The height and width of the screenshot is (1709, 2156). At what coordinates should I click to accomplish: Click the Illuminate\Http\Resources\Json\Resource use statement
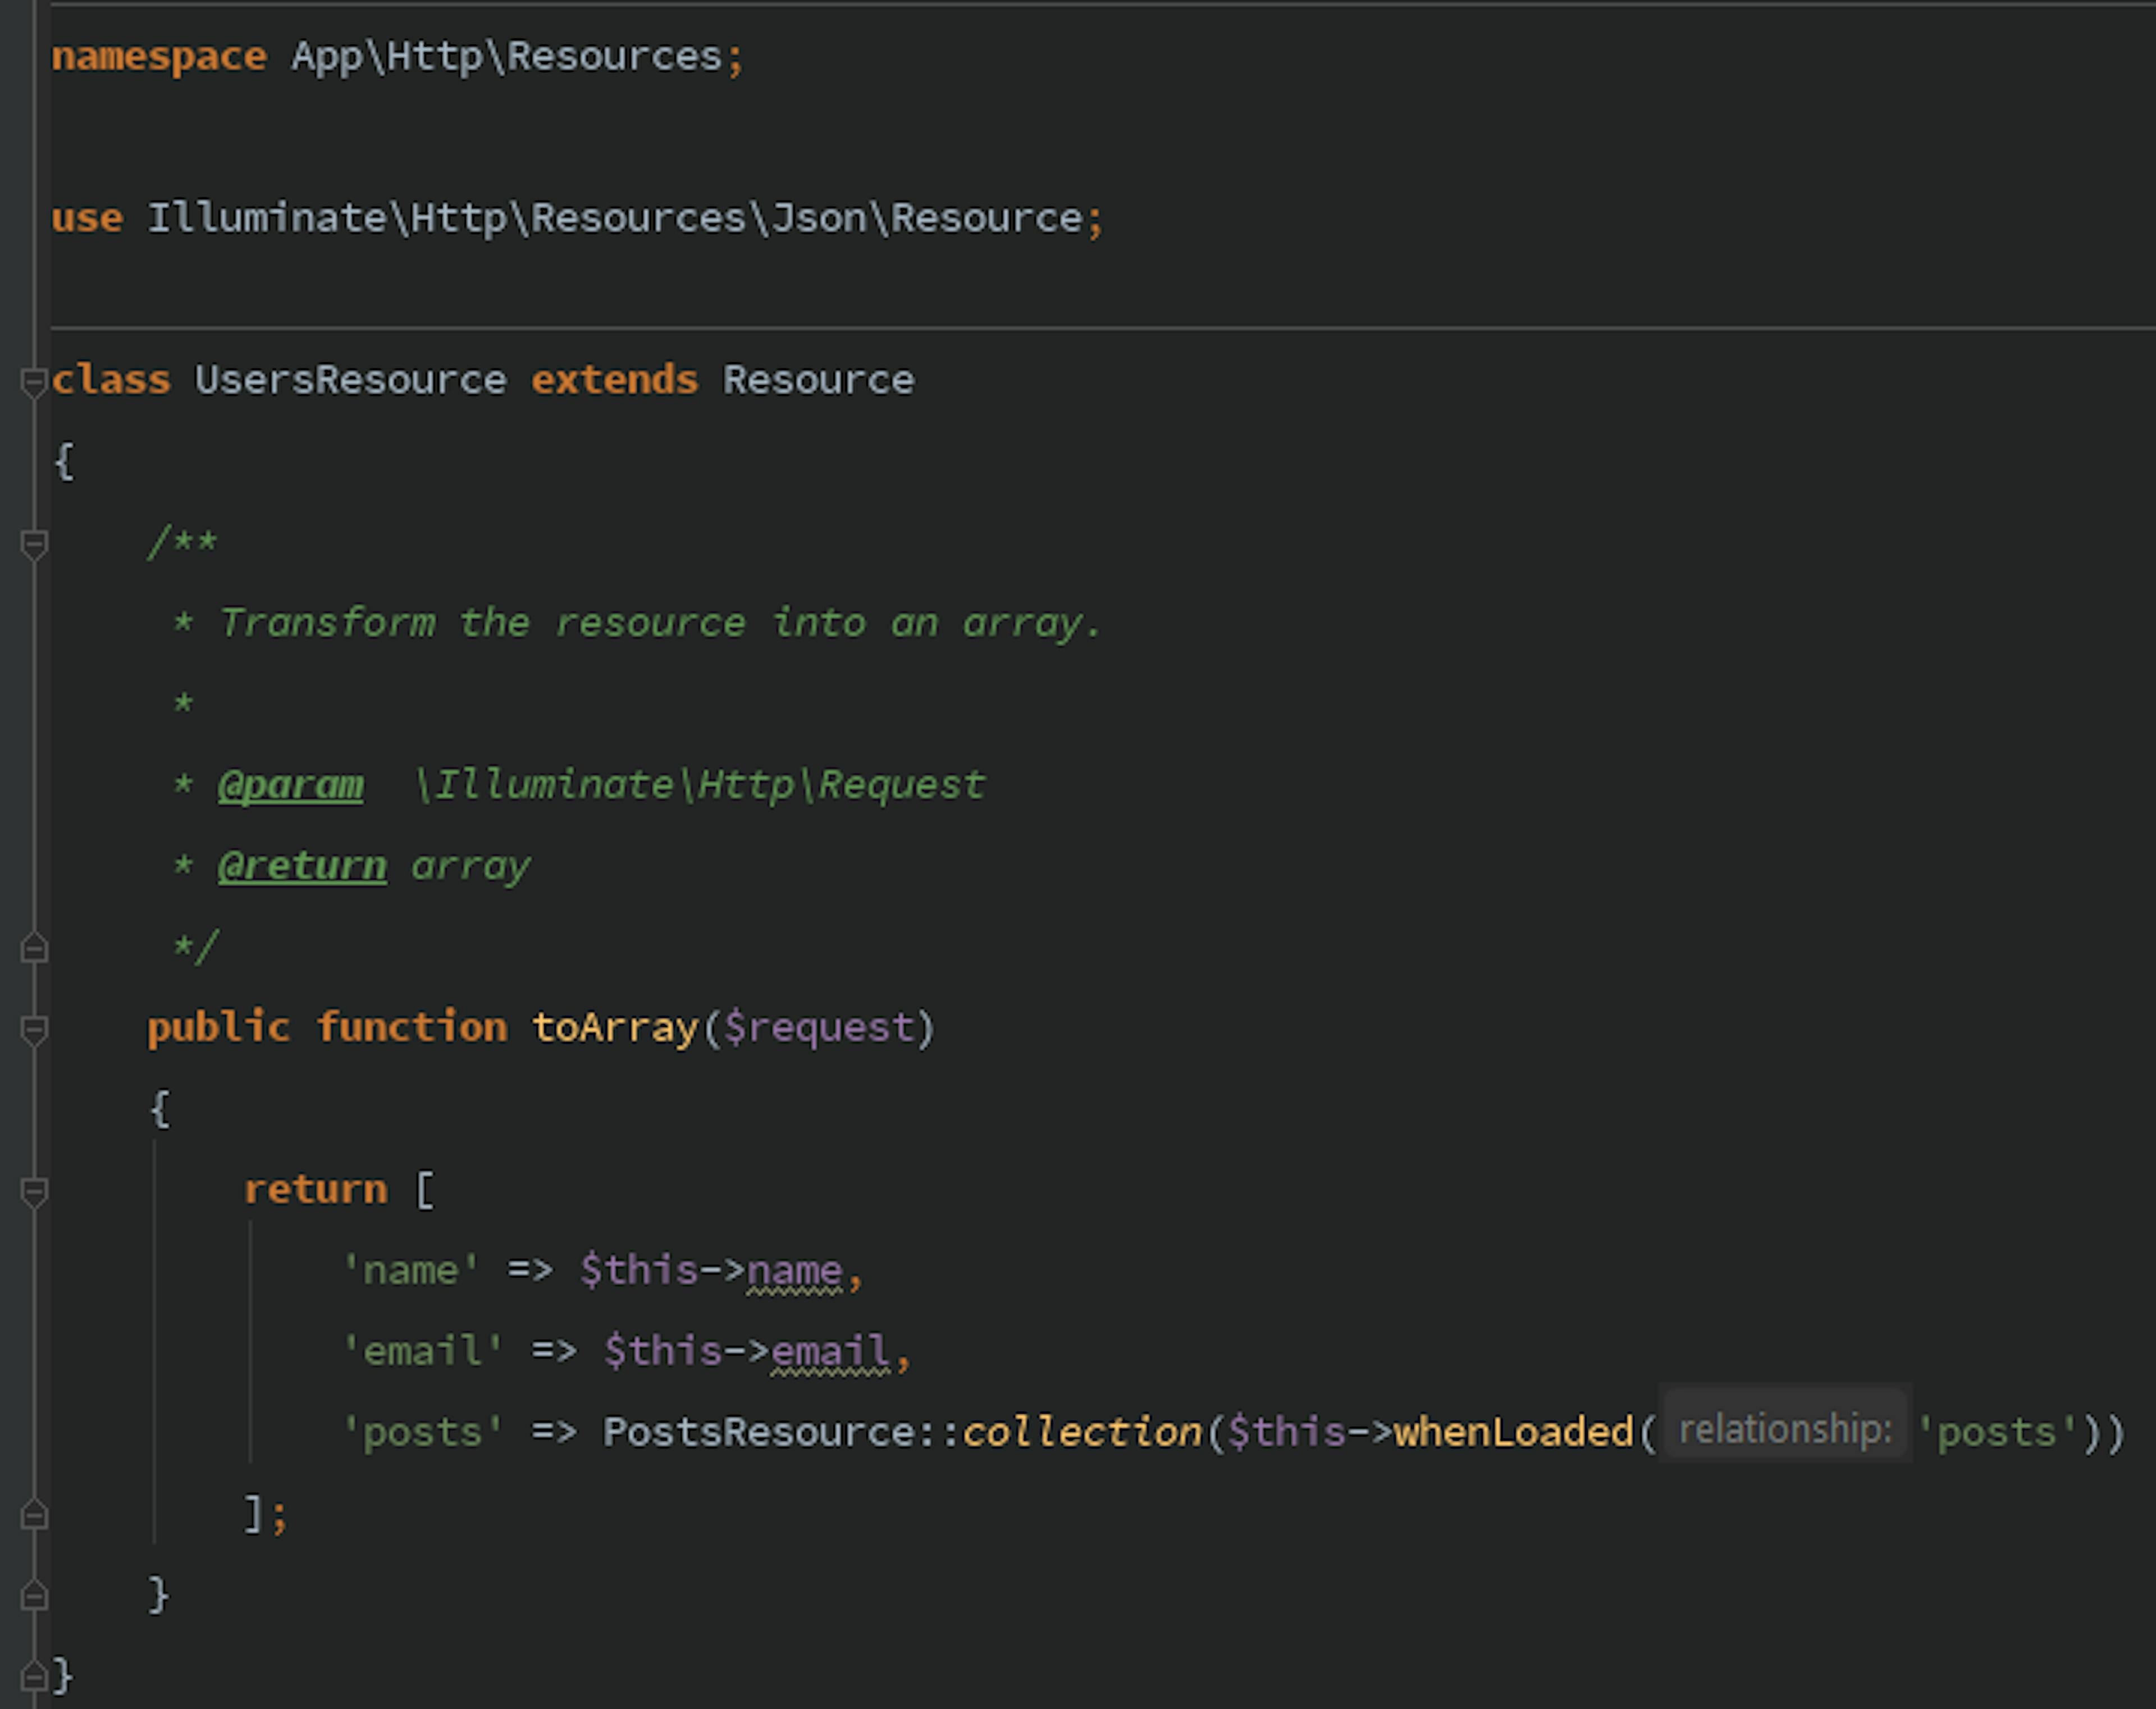pyautogui.click(x=600, y=217)
